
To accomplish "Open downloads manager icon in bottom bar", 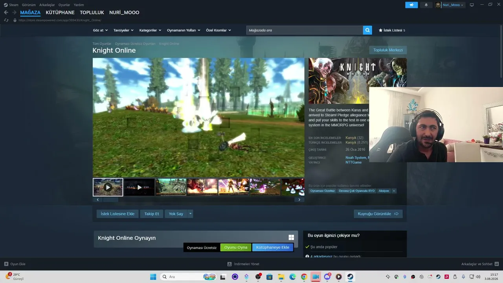I will [229, 264].
